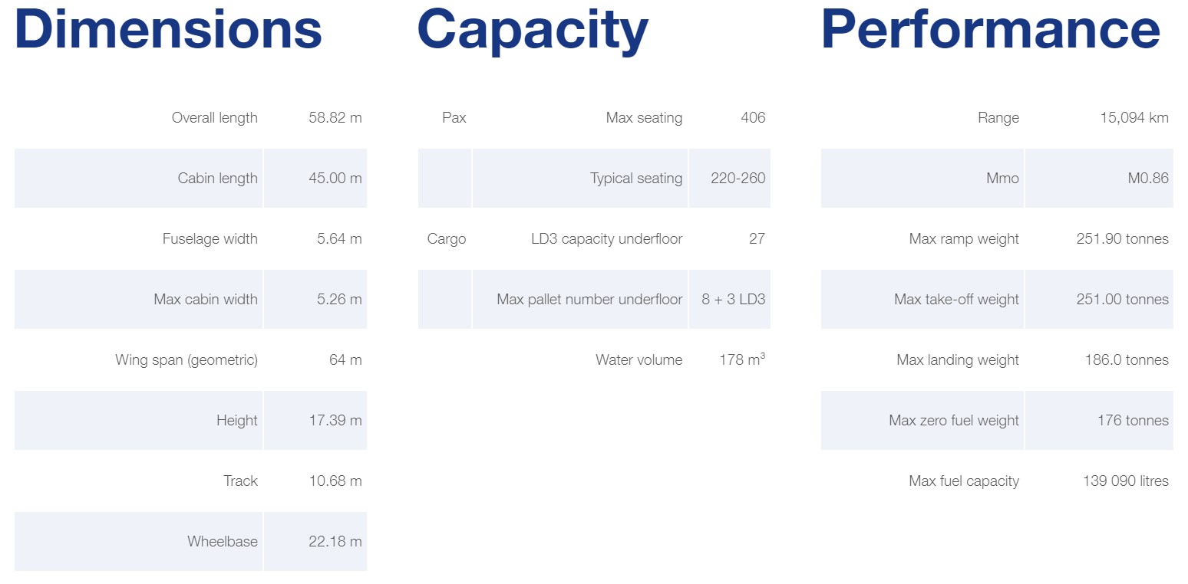The image size is (1188, 584).
Task: Click the Water volume value 178 m³
Action: (x=742, y=360)
